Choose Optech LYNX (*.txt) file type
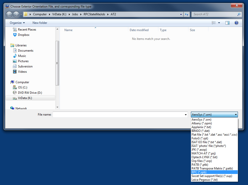248x185 pixels. 214,157
